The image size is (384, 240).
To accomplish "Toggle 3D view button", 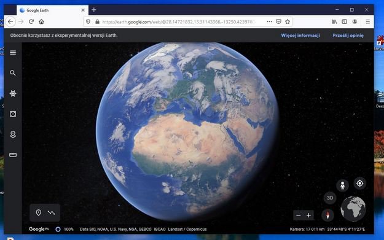I will click(330, 198).
